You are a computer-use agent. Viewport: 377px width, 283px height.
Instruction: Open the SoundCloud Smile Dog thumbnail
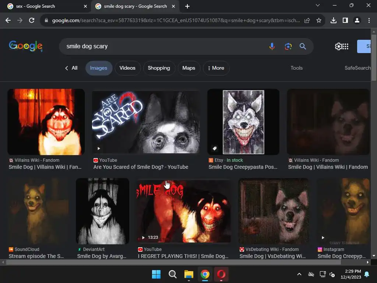pyautogui.click(x=38, y=211)
